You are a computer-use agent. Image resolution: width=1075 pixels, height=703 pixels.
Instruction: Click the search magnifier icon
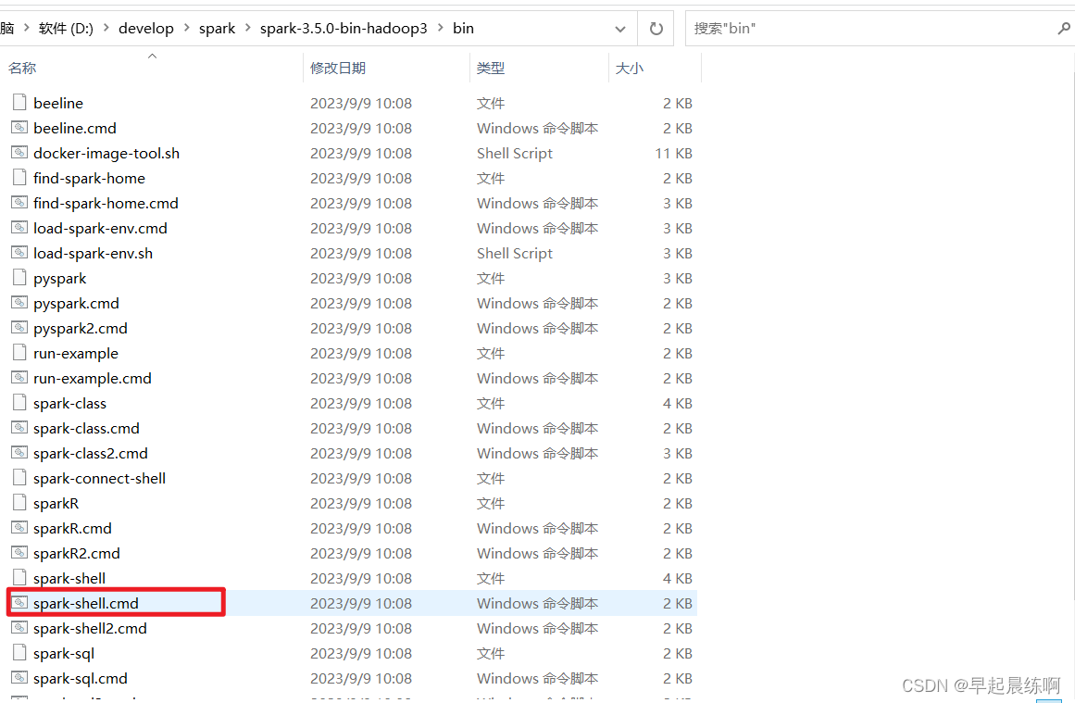[x=1063, y=28]
